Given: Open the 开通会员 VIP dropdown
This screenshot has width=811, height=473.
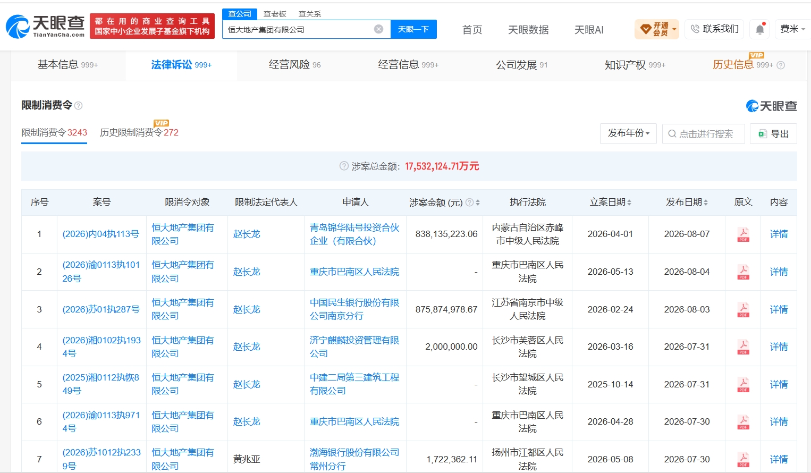Looking at the screenshot, I should pos(657,29).
